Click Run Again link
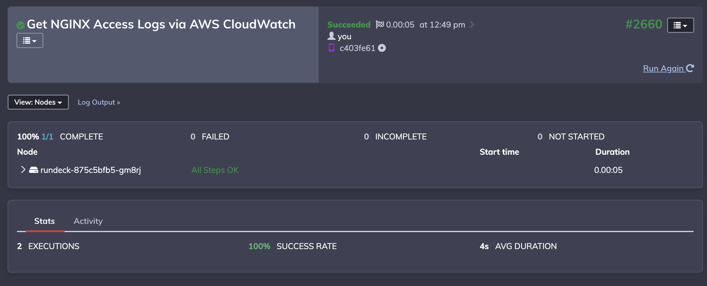Image resolution: width=707 pixels, height=286 pixels. point(668,68)
